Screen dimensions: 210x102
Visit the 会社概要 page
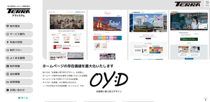pyautogui.click(x=19, y=74)
